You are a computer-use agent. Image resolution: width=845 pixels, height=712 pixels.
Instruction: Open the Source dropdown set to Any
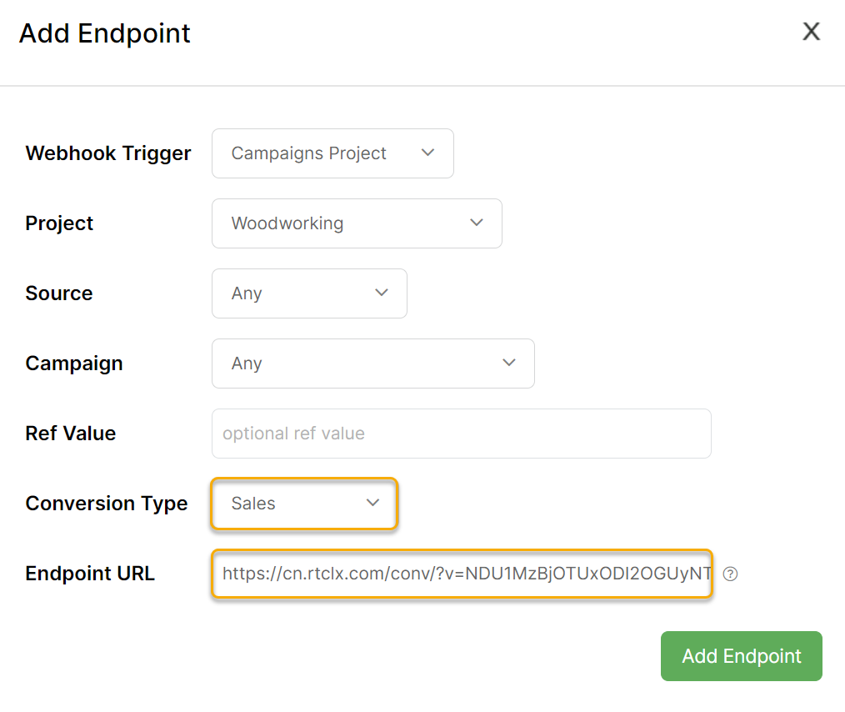(x=308, y=293)
